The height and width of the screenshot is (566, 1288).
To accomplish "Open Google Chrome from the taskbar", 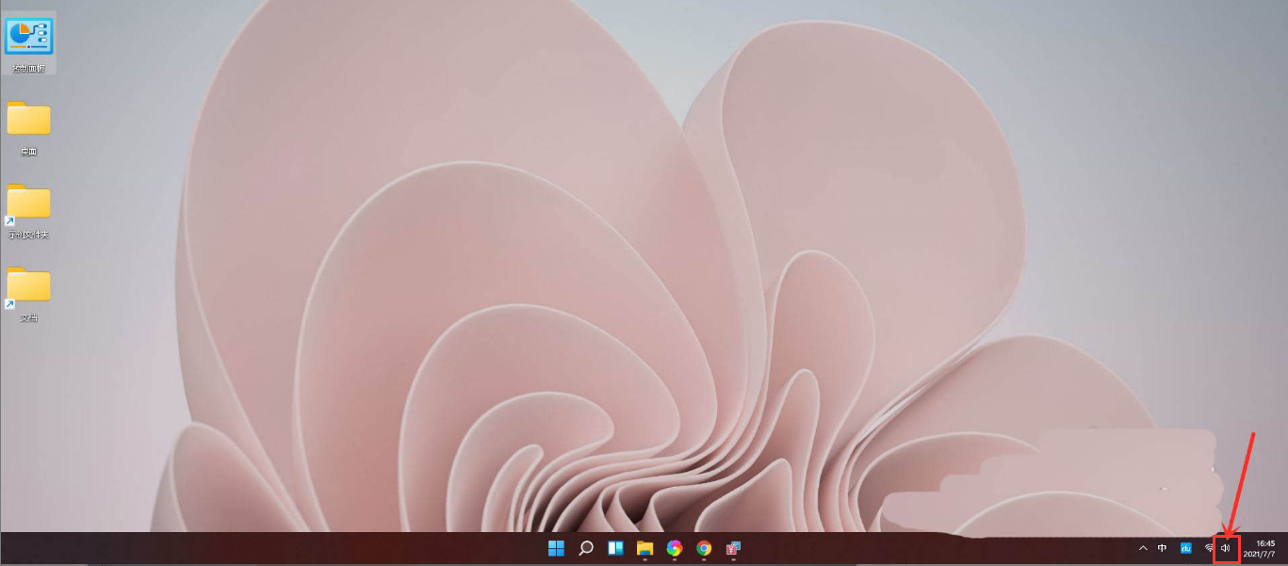I will tap(703, 548).
